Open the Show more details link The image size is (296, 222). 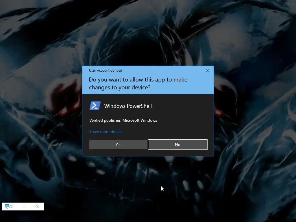[106, 132]
